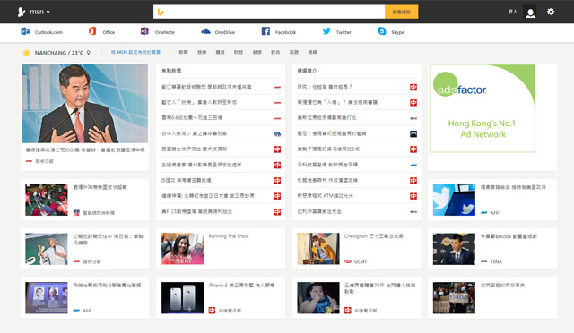The image size is (574, 333).
Task: Launch the Skype shortcut icon
Action: [382, 31]
